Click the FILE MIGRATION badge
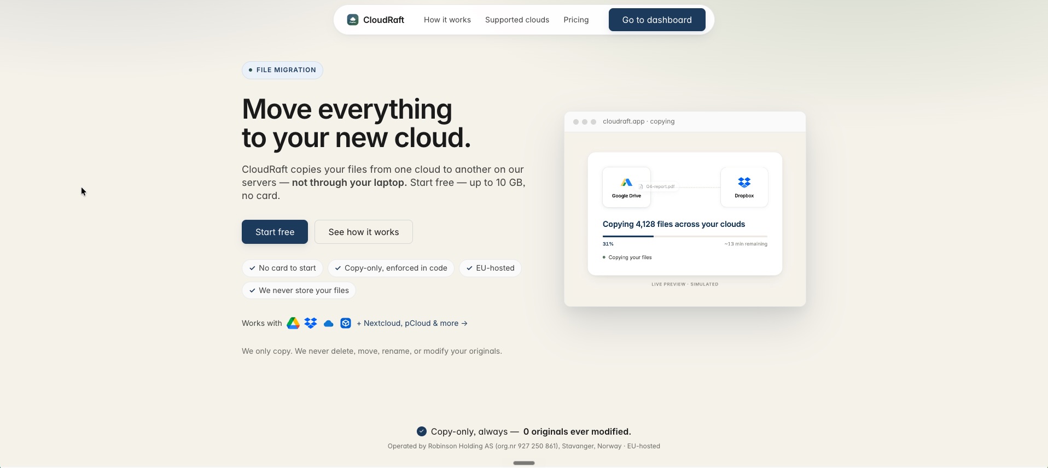The height and width of the screenshot is (468, 1048). tap(282, 70)
